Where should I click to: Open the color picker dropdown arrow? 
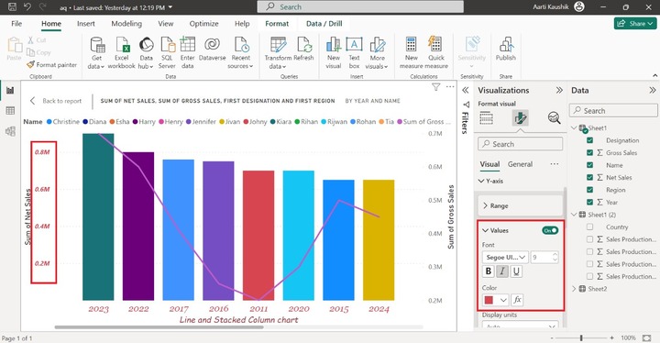(x=503, y=300)
